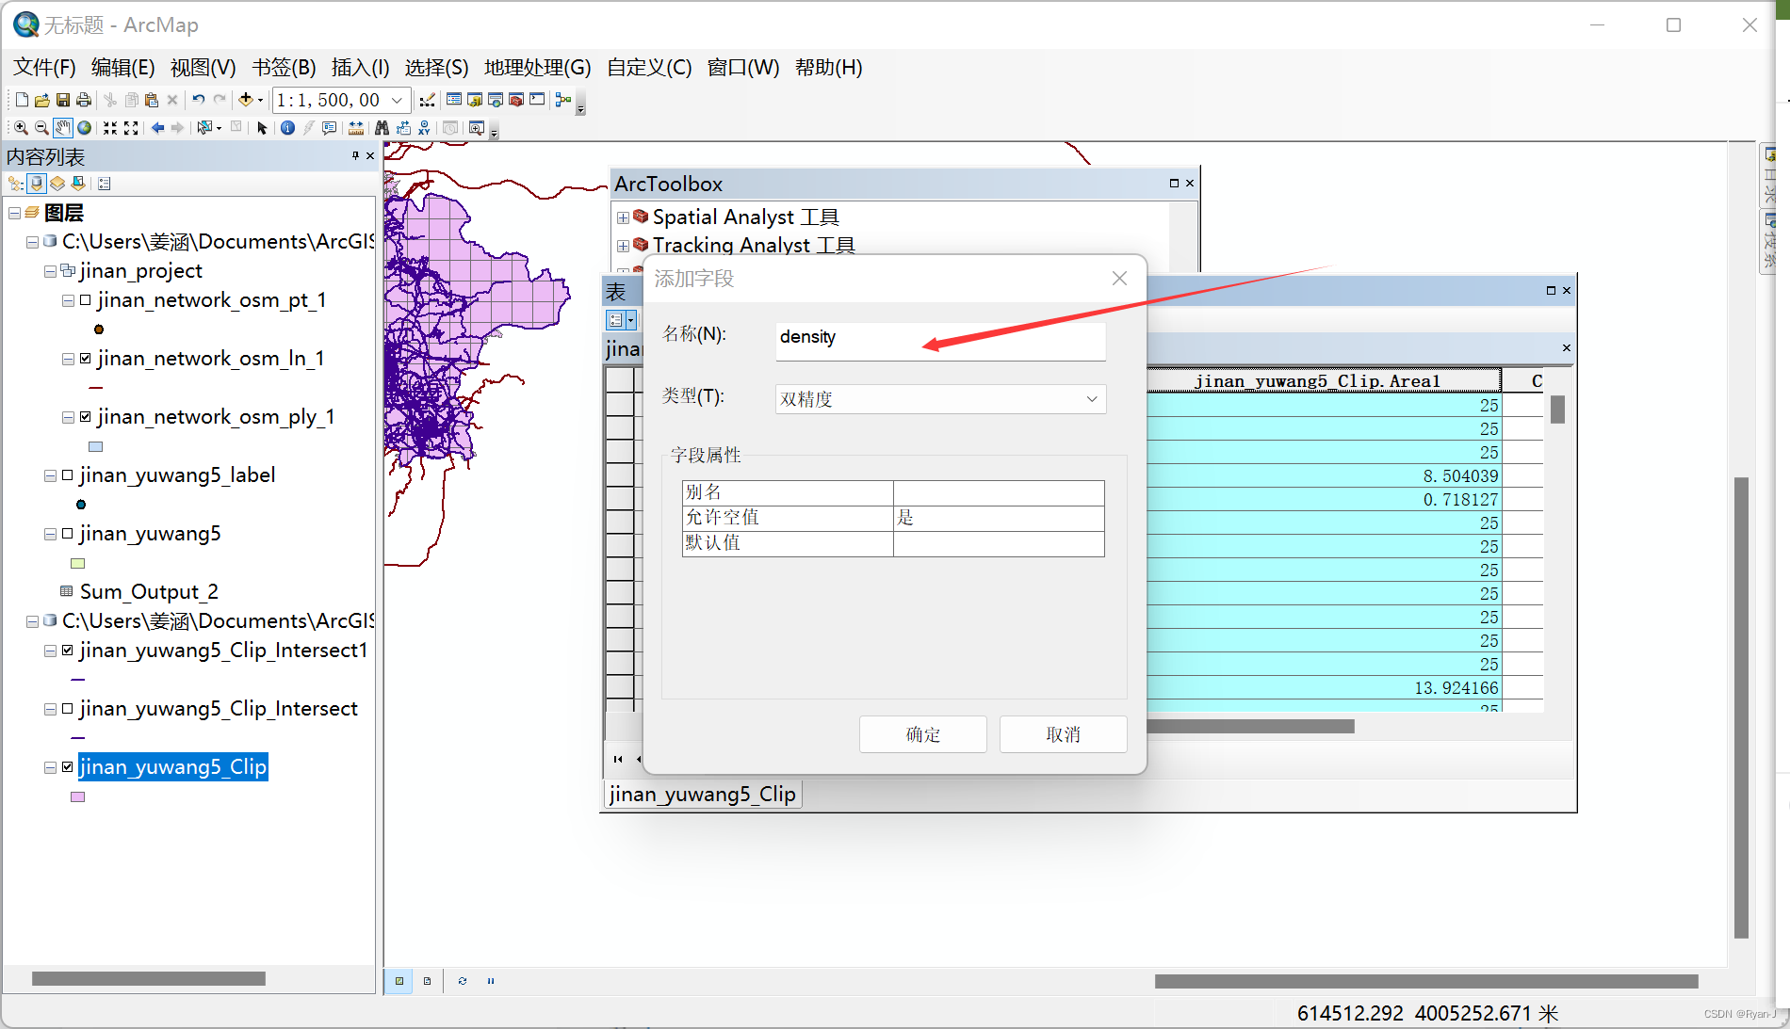Save the map with floppy icon
The image size is (1790, 1029).
click(63, 100)
